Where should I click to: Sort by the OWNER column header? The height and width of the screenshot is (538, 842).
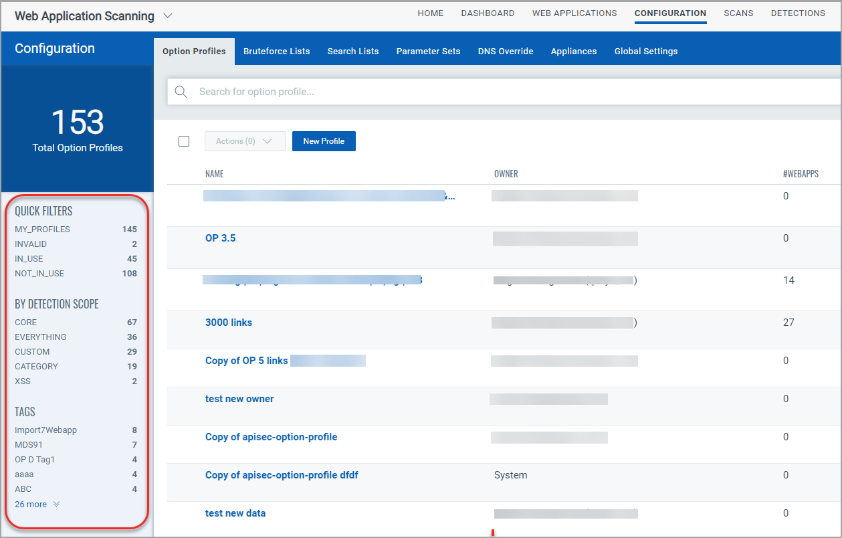click(506, 174)
